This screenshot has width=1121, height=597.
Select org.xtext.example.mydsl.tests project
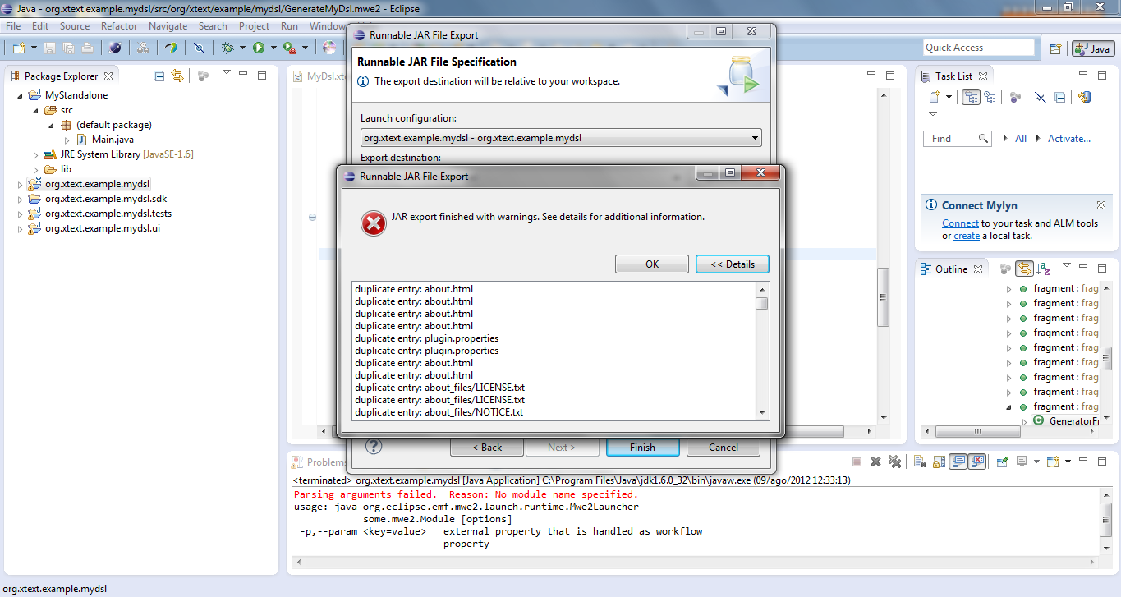108,214
